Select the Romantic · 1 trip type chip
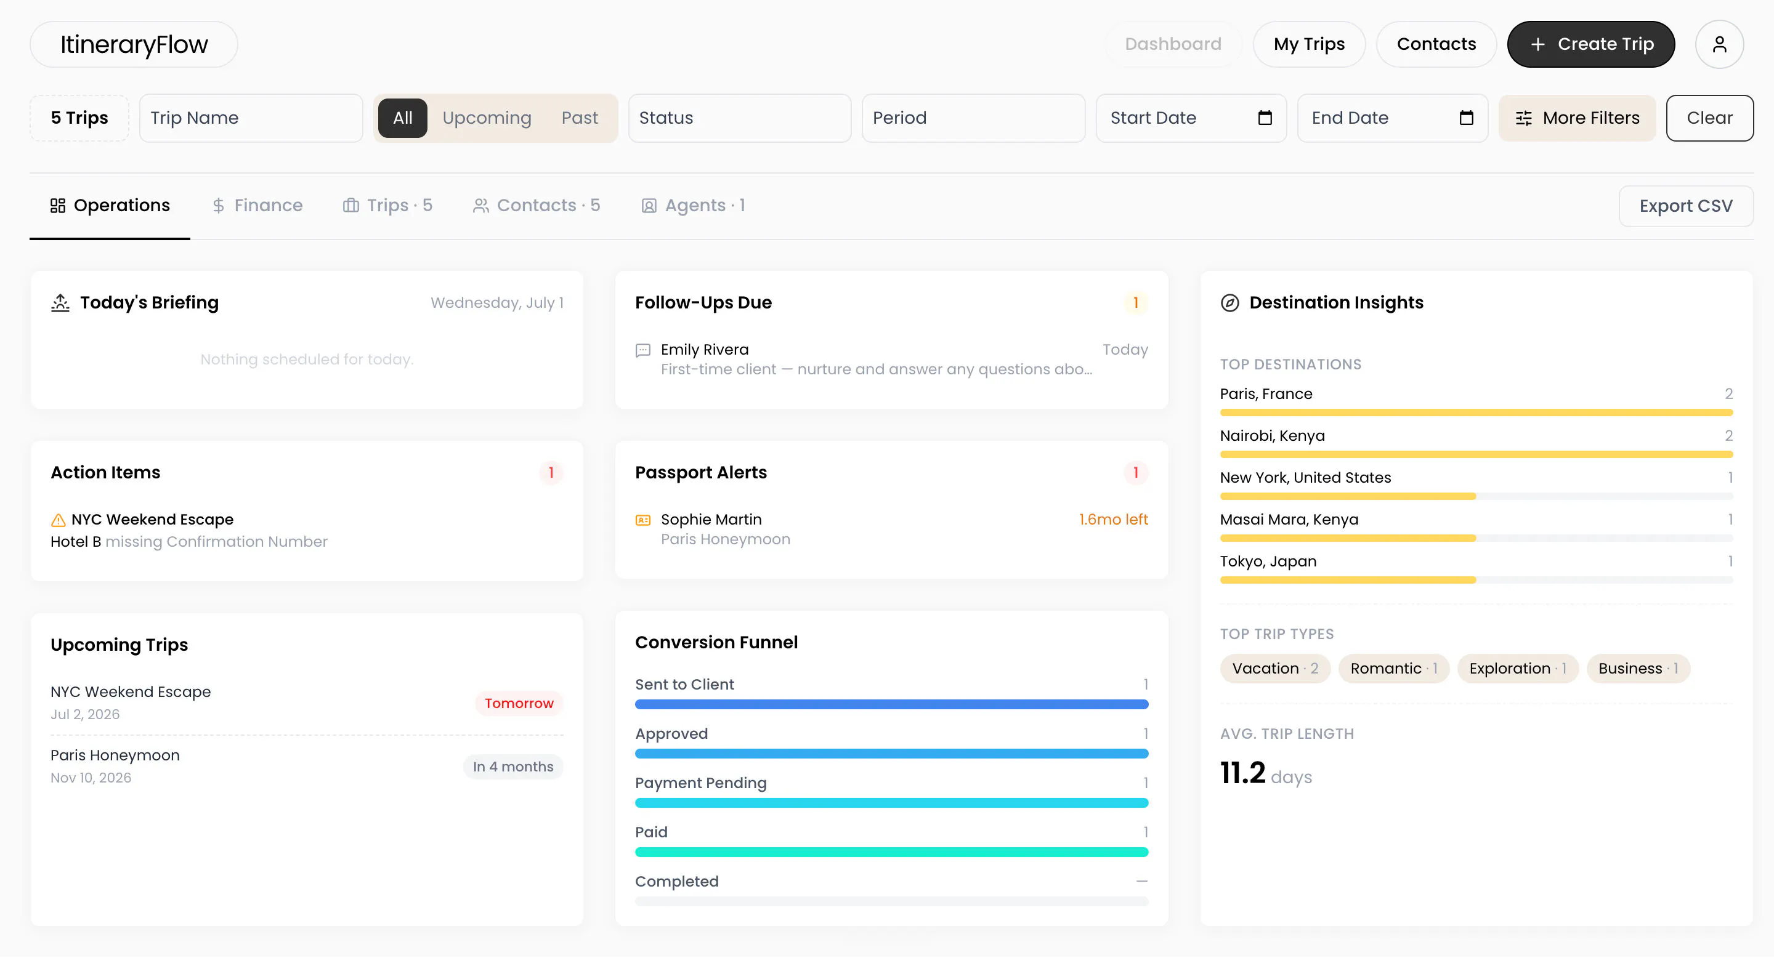Screen dimensions: 1774x958 pyautogui.click(x=1393, y=669)
